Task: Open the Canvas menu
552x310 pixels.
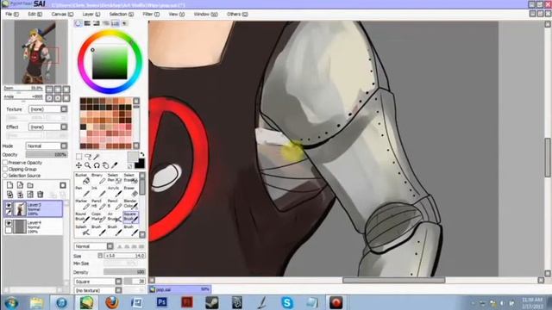Action: tap(62, 14)
